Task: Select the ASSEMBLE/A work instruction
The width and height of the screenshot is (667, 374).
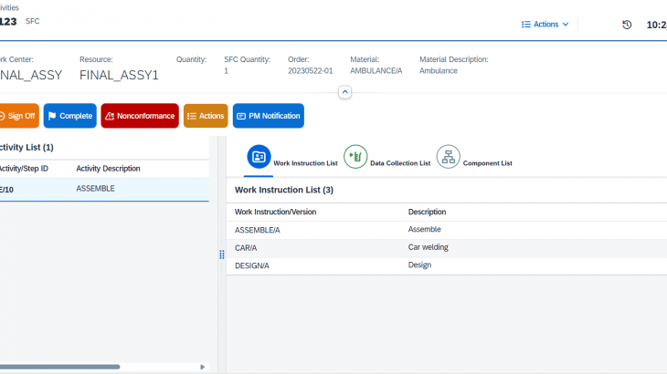Action: click(x=258, y=230)
